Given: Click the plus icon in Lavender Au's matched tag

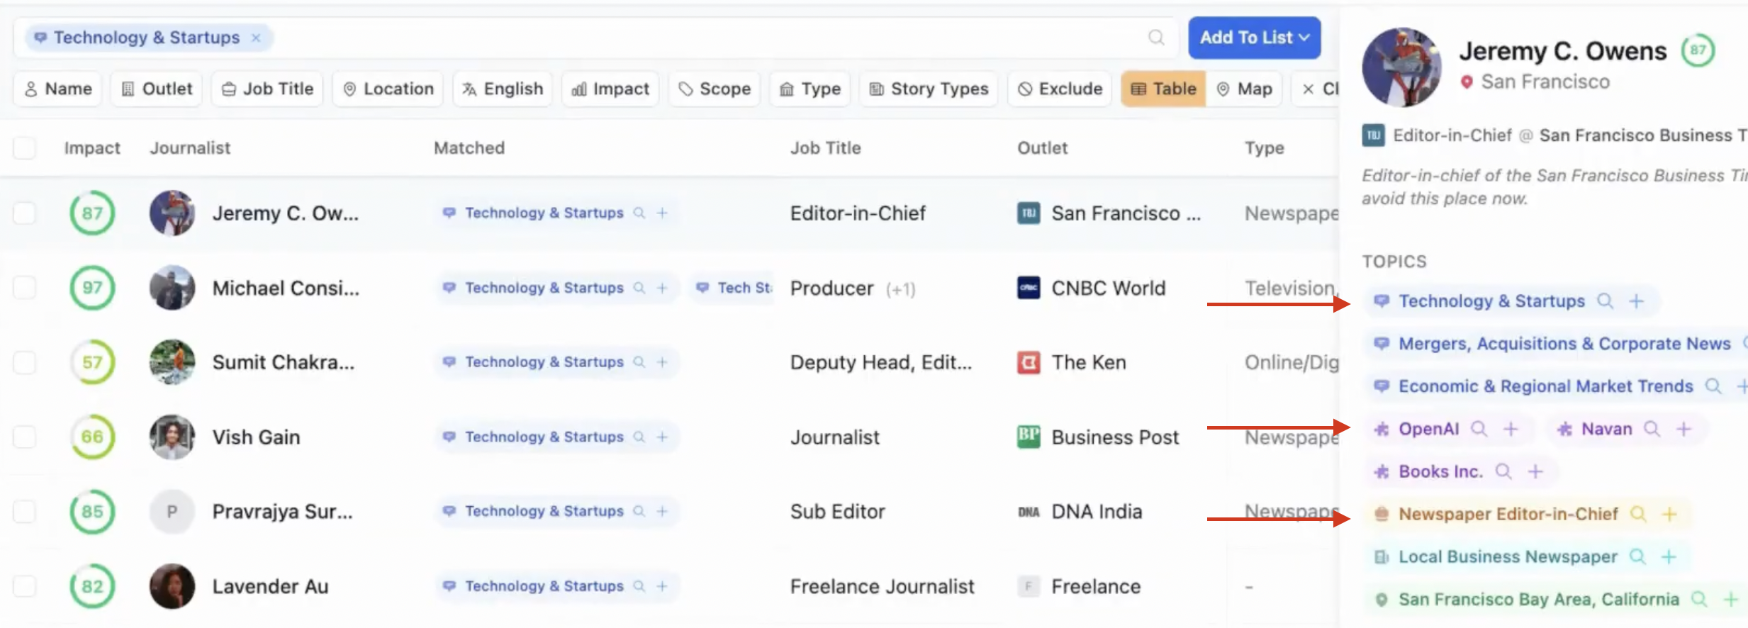Looking at the screenshot, I should tap(662, 586).
